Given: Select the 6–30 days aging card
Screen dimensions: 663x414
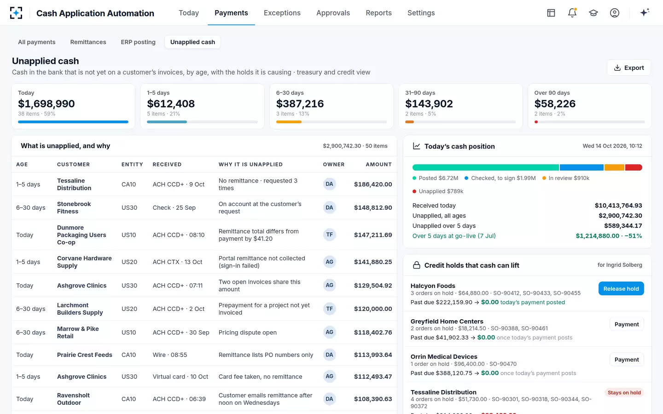Looking at the screenshot, I should point(331,106).
